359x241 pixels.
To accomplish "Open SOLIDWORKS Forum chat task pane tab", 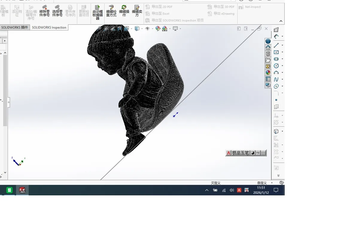I will [268, 85].
